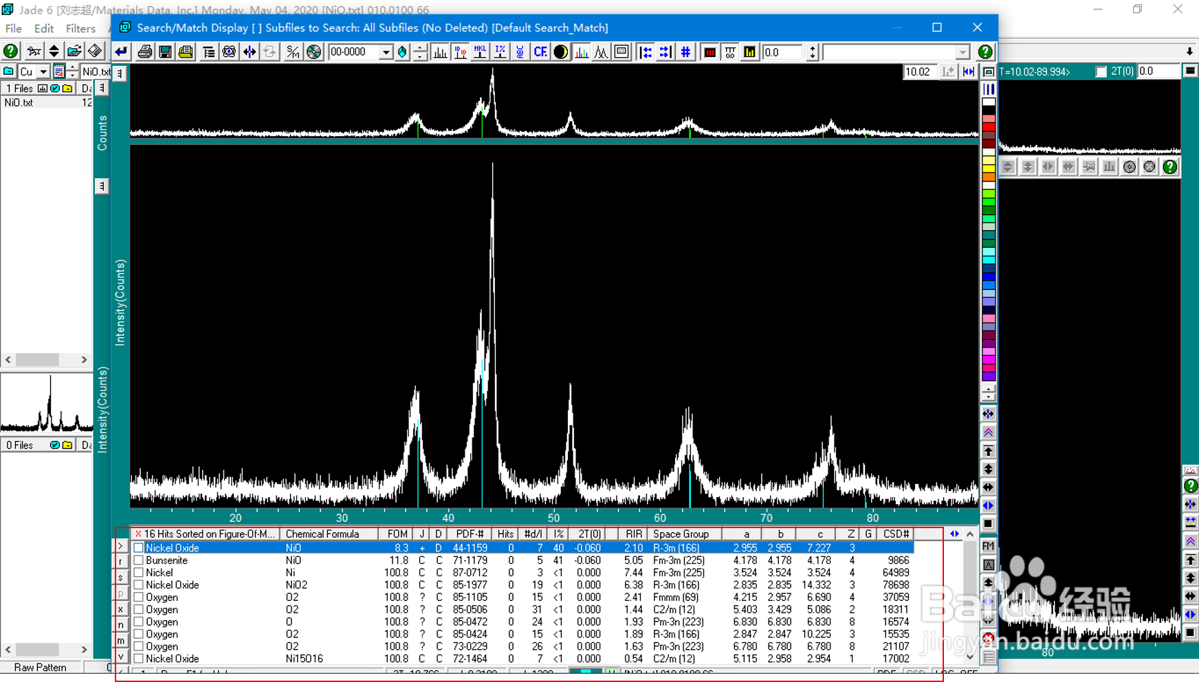Click the blue return arrow icon

coord(122,52)
